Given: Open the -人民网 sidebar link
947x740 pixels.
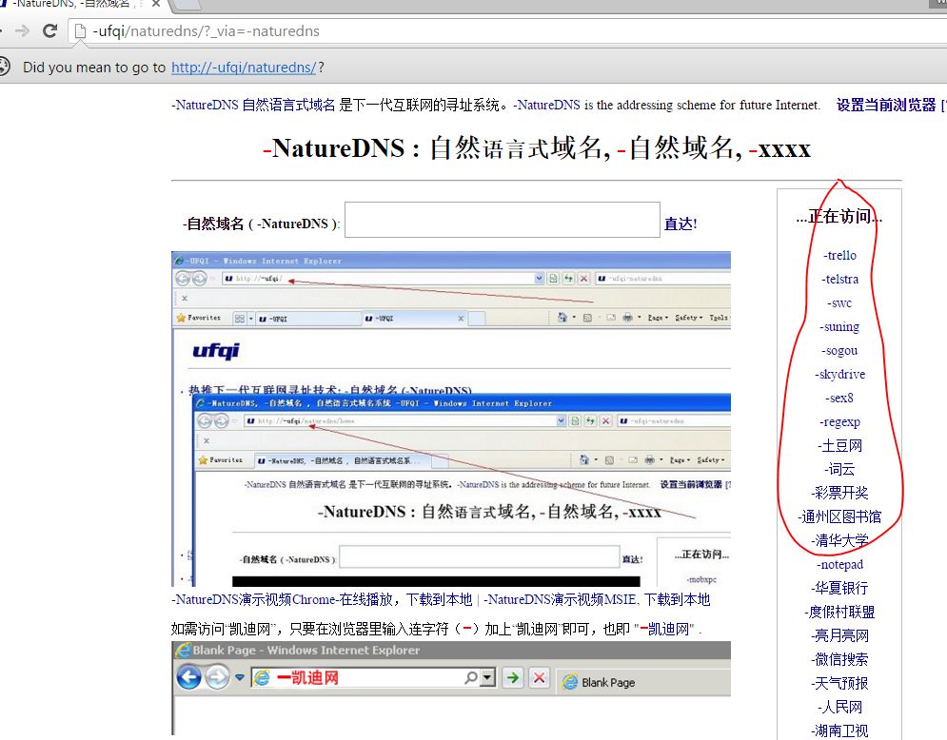Looking at the screenshot, I should click(x=840, y=707).
